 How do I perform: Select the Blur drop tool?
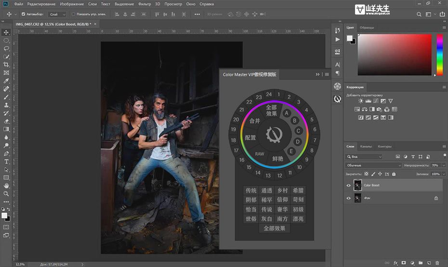point(6,137)
